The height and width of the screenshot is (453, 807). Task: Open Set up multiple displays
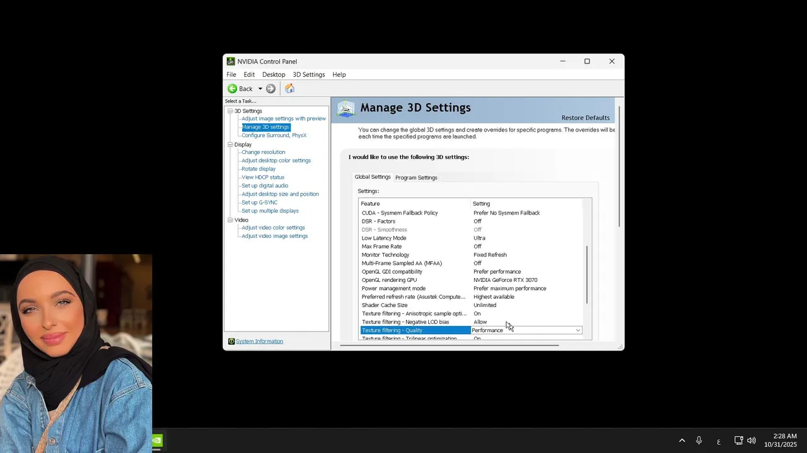[270, 211]
